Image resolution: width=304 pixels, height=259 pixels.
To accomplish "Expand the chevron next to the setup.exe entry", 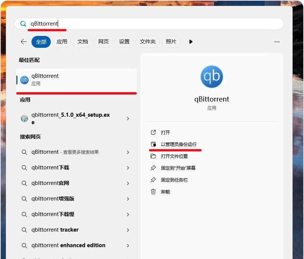I will 128,119.
